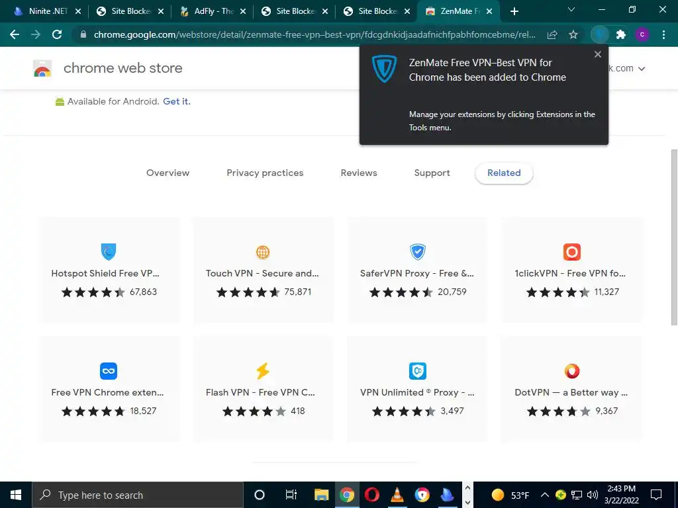Screen dimensions: 678x508
Task: Open the DotVPN red circle icon
Action: (x=571, y=371)
